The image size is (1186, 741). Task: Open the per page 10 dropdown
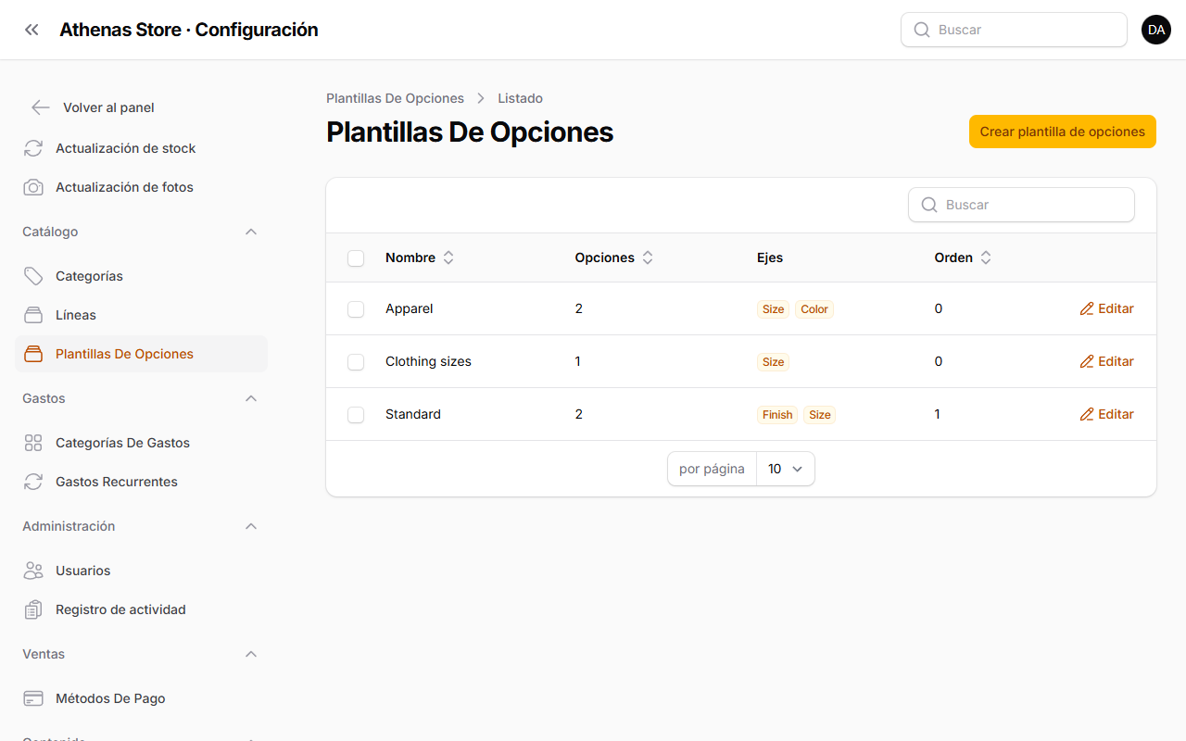click(786, 469)
